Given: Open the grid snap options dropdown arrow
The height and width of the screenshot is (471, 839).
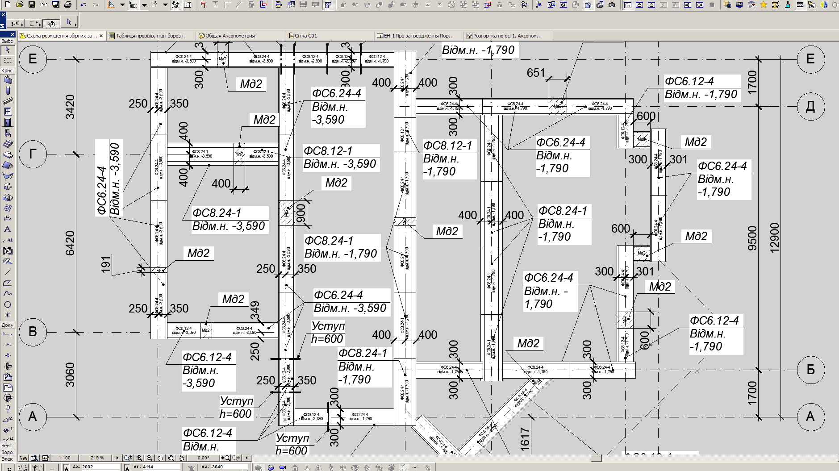Looking at the screenshot, I should tap(165, 5).
